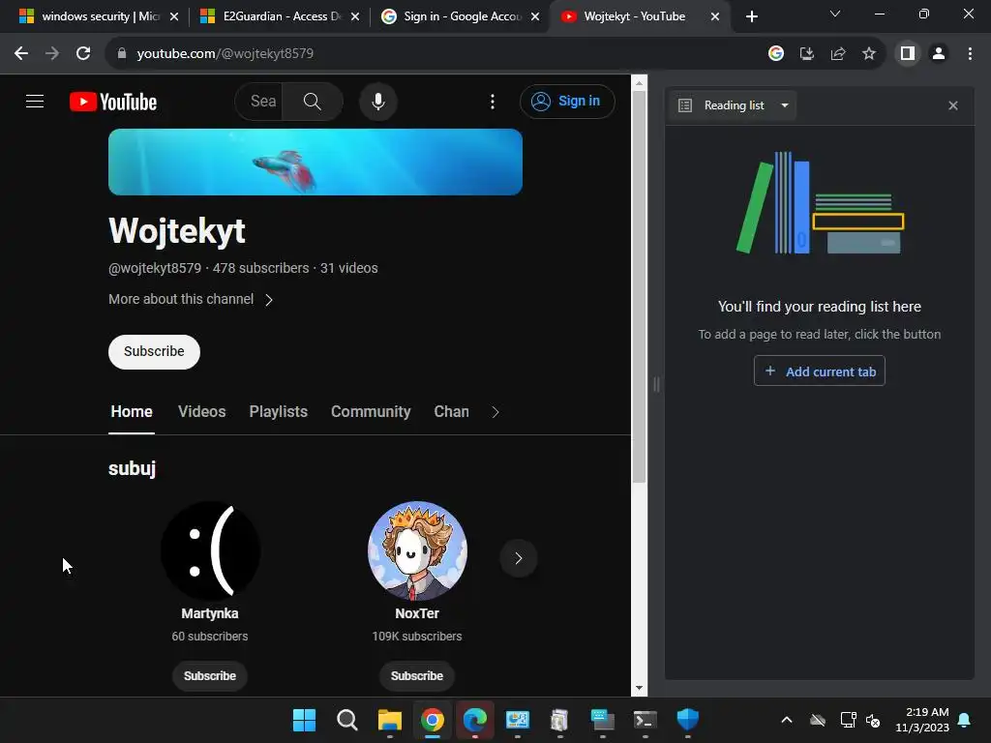Viewport: 991px width, 743px height.
Task: Click the muted volume tray icon
Action: [x=874, y=720]
